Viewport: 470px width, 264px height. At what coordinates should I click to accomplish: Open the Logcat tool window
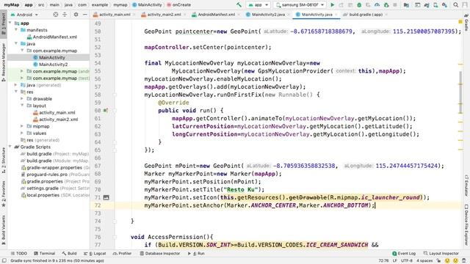click(x=95, y=254)
